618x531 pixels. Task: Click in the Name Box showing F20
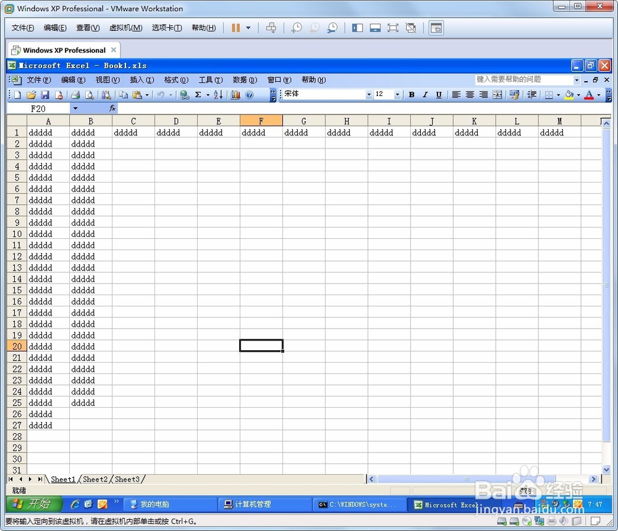pyautogui.click(x=38, y=108)
